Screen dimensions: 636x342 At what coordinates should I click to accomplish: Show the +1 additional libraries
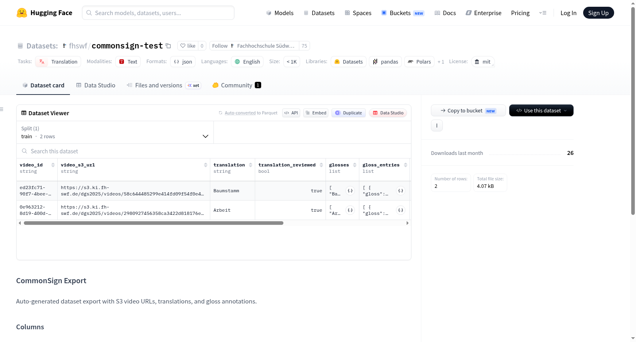click(441, 62)
